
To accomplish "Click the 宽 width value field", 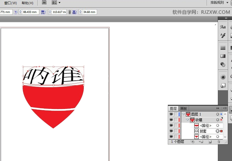I will 60,12.
